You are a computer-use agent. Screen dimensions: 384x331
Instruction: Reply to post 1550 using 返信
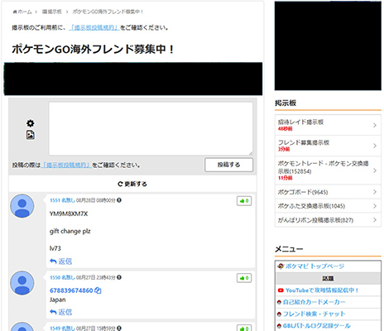[61, 312]
